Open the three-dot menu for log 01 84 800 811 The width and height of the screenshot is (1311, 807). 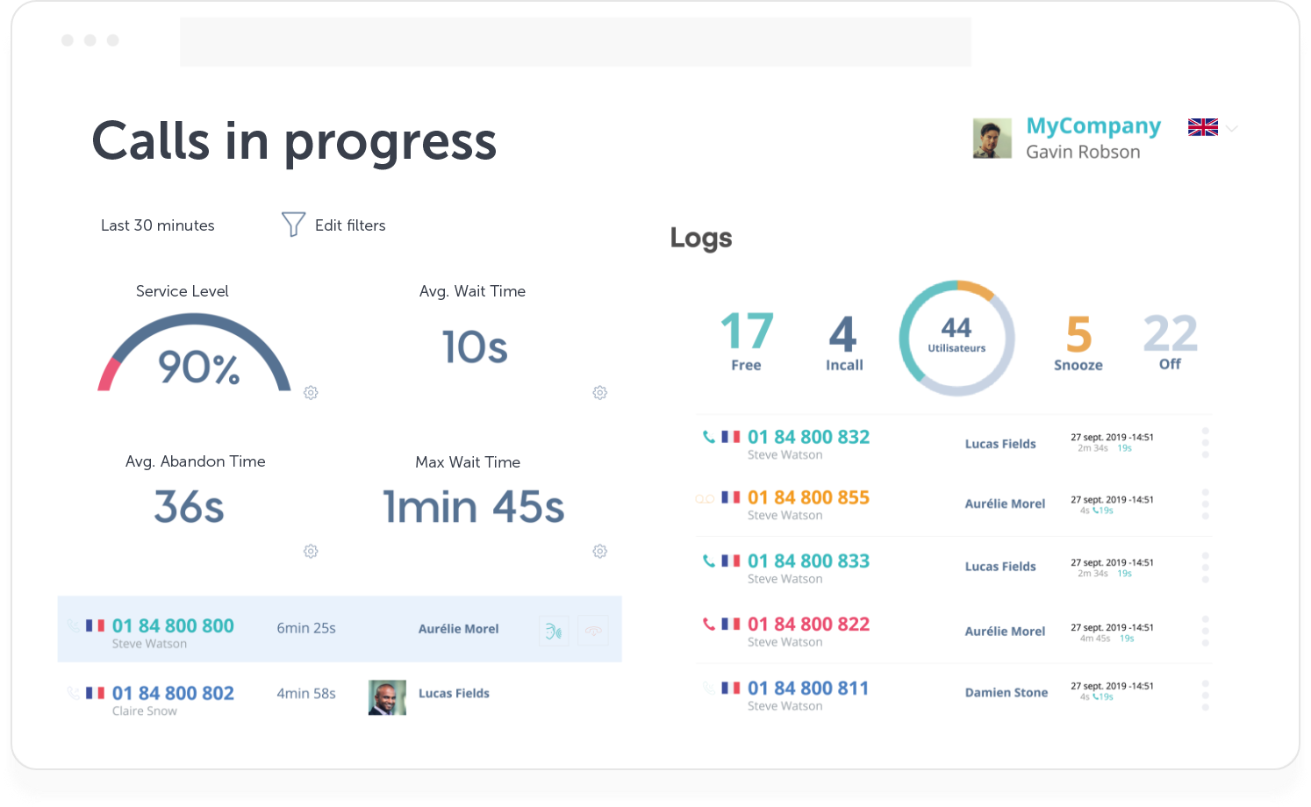[1206, 696]
